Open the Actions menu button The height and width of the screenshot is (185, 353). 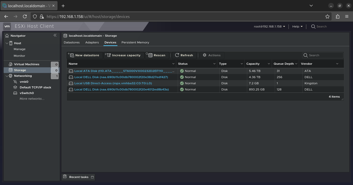click(x=212, y=55)
